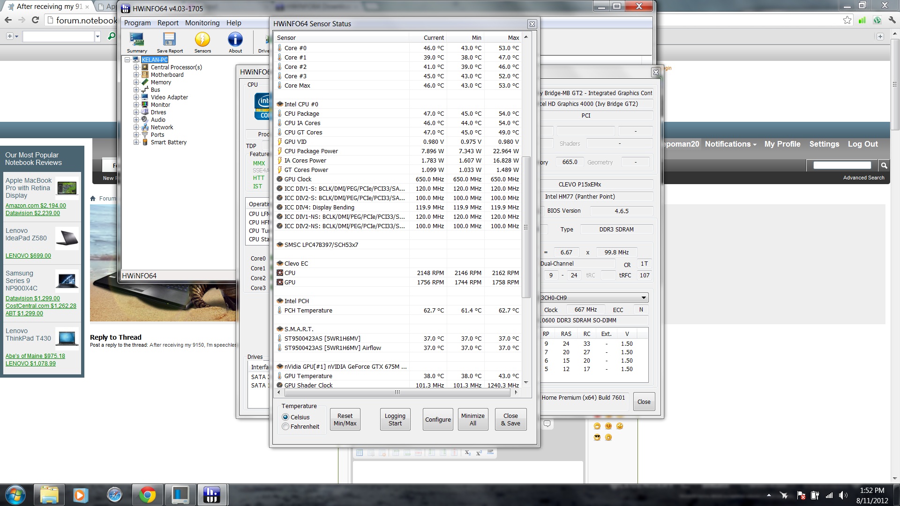Open the My Profile forum link
Viewport: 900px width, 506px height.
click(x=782, y=144)
